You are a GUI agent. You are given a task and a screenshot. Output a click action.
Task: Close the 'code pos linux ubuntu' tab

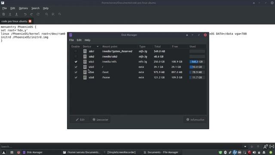click(x=30, y=21)
